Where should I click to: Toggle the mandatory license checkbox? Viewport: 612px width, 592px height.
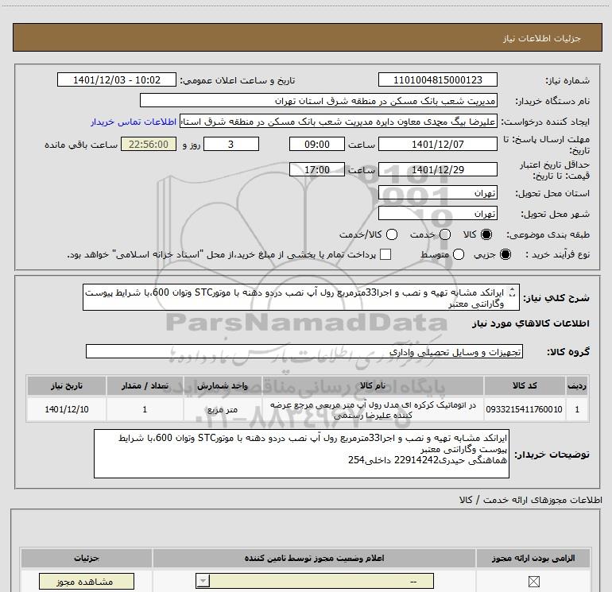coord(533,582)
